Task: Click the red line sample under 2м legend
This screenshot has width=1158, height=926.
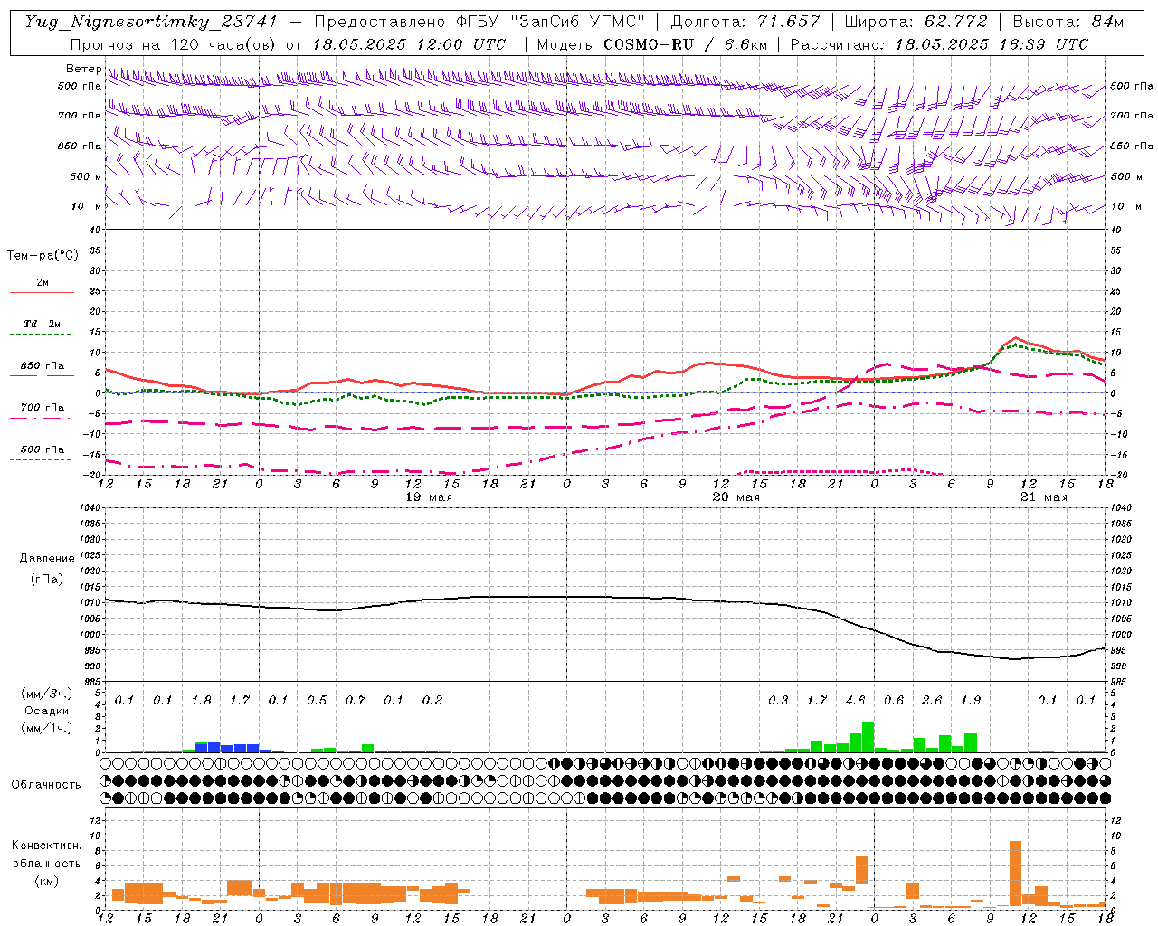Action: 42,292
